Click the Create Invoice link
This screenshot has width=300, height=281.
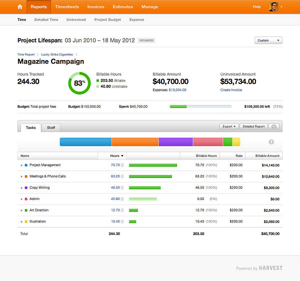(x=231, y=90)
